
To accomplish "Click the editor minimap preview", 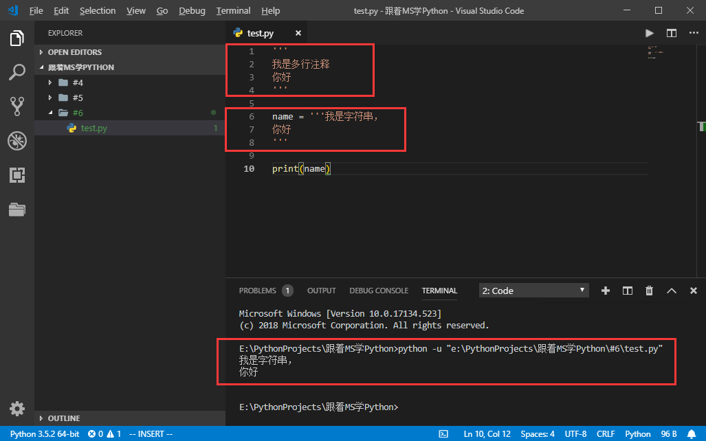I will 655,53.
